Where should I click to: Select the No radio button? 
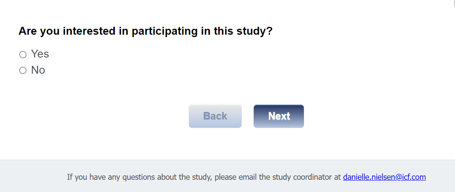tap(23, 71)
